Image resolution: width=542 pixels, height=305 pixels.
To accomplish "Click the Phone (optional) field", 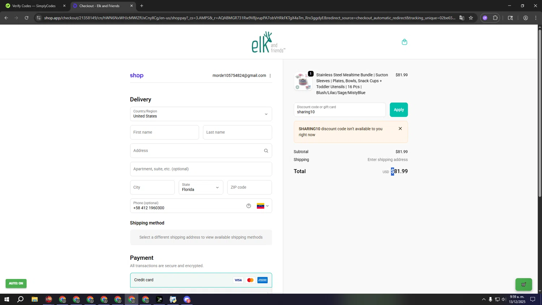I will coord(201,206).
